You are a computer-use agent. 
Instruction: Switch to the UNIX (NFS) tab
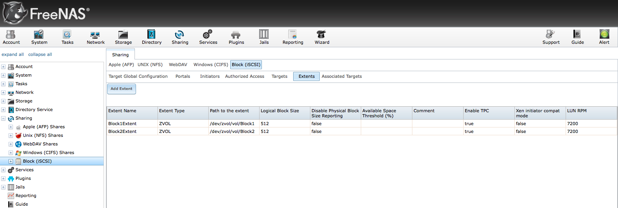150,65
